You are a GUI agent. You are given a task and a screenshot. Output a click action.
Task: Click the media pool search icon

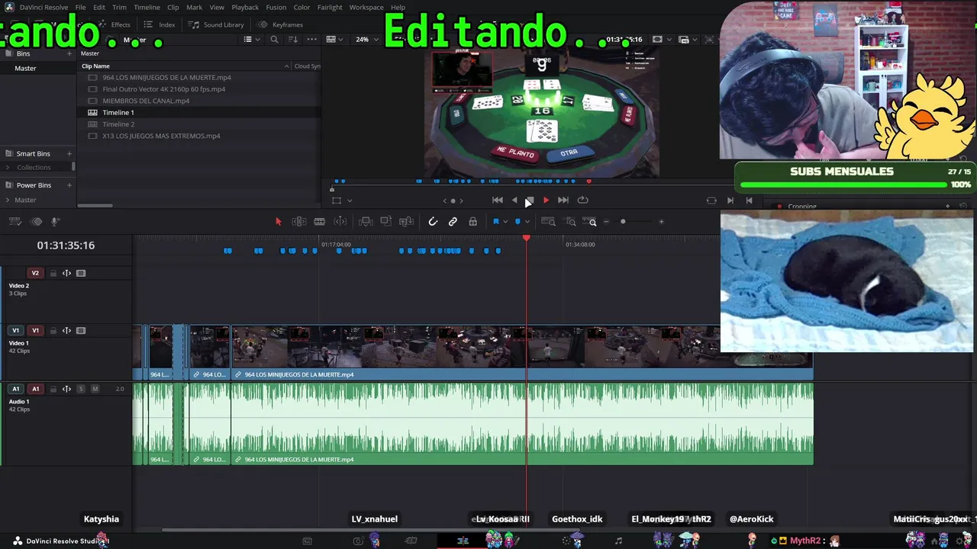point(274,40)
